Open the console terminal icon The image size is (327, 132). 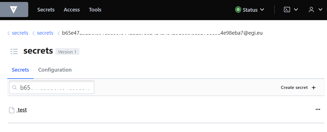[287, 10]
